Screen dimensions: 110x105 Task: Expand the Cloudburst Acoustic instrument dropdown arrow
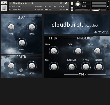[x=11, y=3]
